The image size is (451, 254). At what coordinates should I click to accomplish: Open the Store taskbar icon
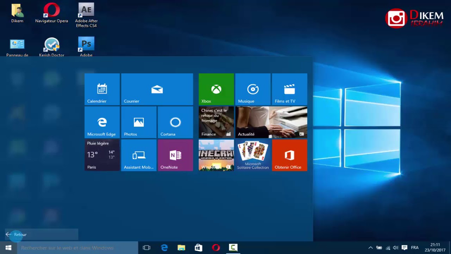pos(199,248)
